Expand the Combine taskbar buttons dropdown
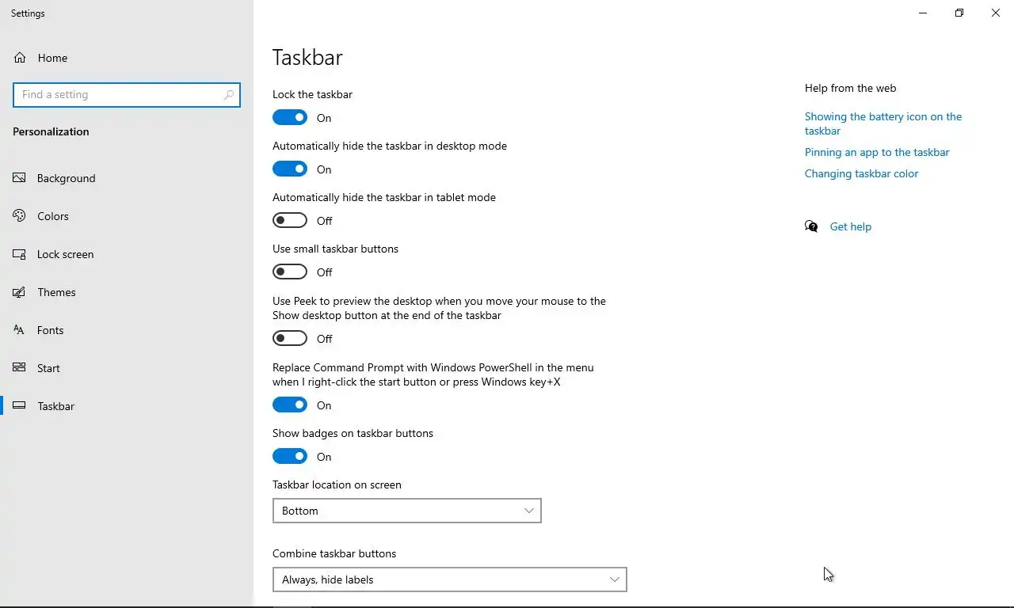Image resolution: width=1014 pixels, height=608 pixels. pyautogui.click(x=449, y=579)
